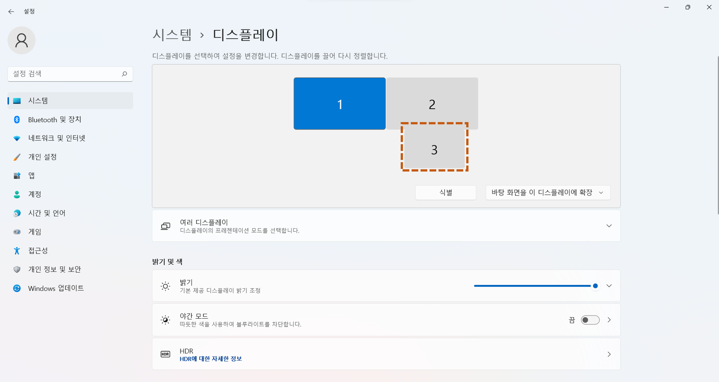Go to 네트워크 및 인터넷
This screenshot has width=719, height=382.
(x=70, y=138)
